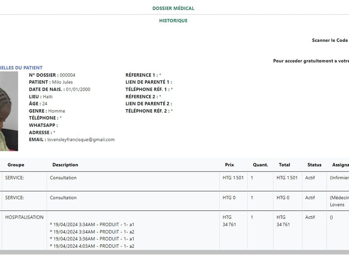Sort table by Description column header
The width and height of the screenshot is (349, 255).
point(65,165)
